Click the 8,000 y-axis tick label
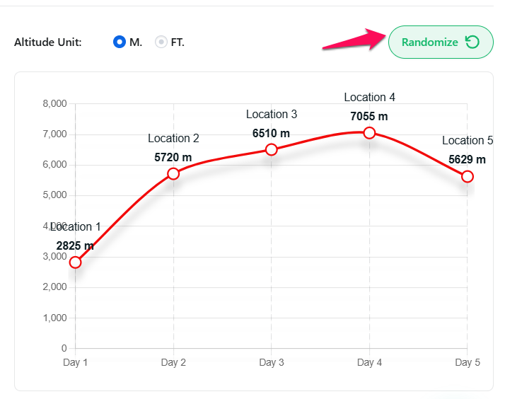Viewport: 505px width, 399px height. pyautogui.click(x=54, y=104)
